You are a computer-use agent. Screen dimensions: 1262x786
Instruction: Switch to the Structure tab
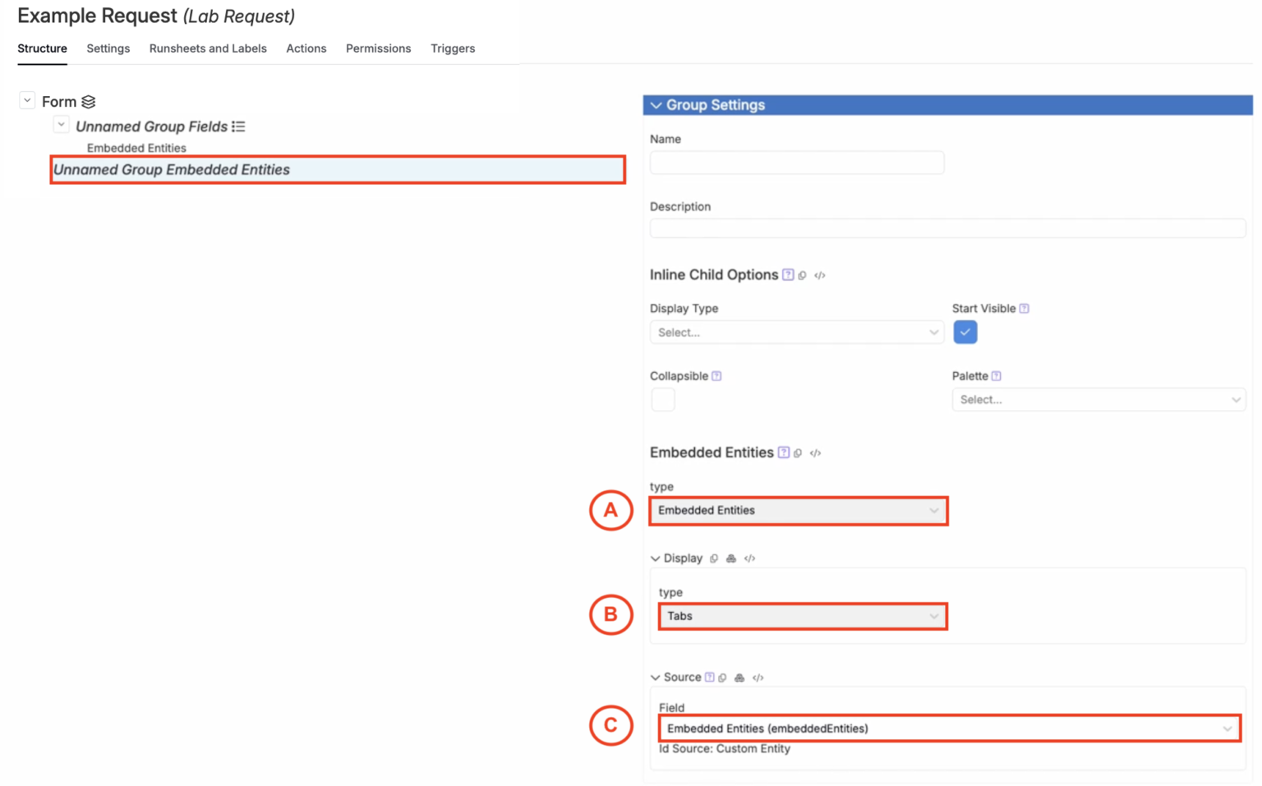pos(42,48)
